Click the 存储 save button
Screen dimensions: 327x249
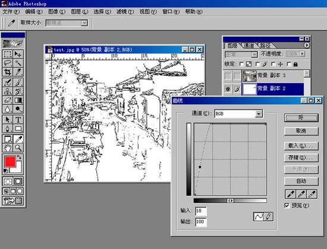(x=301, y=158)
